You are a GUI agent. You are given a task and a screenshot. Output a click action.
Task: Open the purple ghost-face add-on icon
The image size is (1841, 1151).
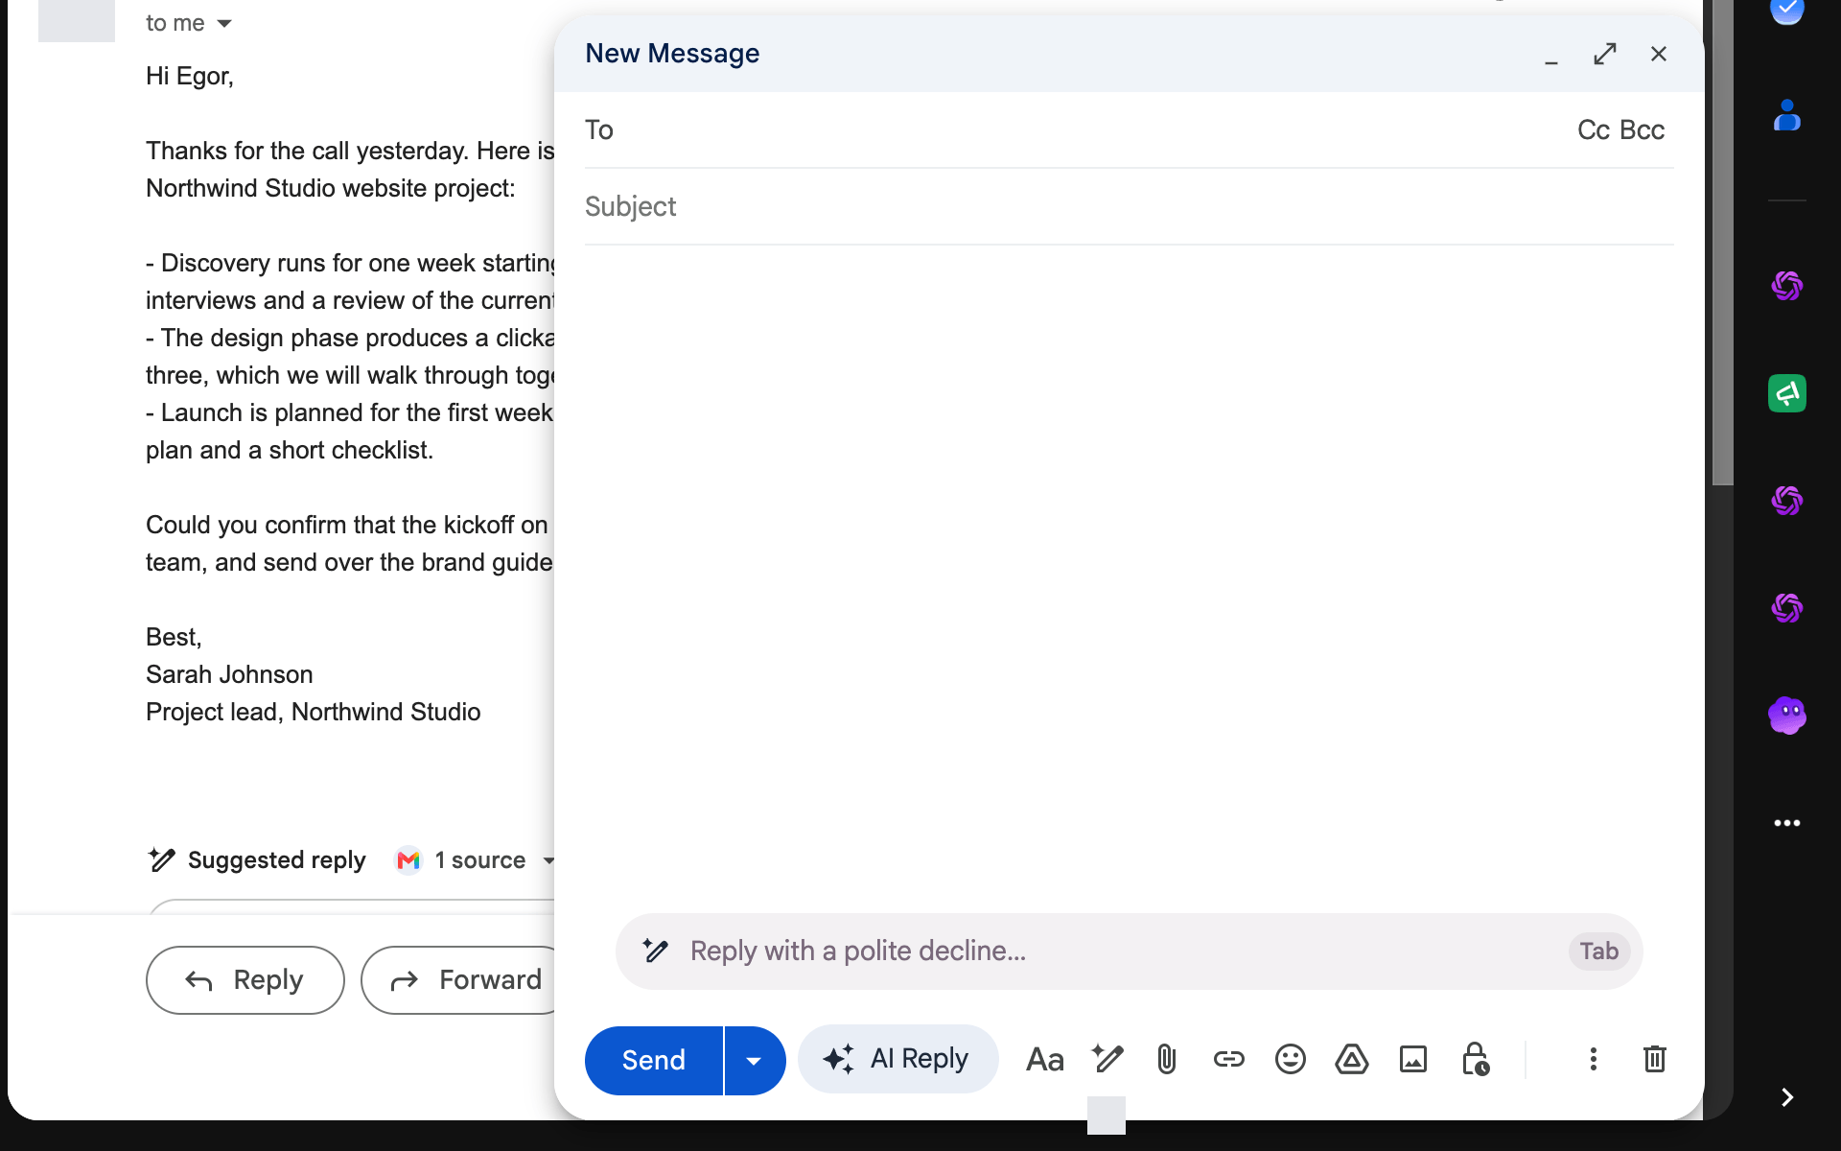(1787, 716)
